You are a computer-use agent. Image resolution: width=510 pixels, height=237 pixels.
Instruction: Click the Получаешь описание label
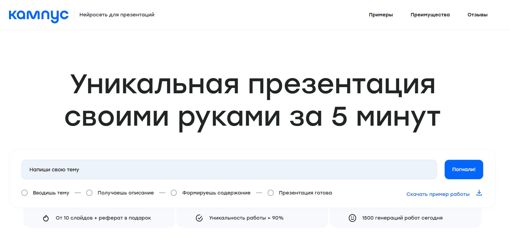[126, 193]
